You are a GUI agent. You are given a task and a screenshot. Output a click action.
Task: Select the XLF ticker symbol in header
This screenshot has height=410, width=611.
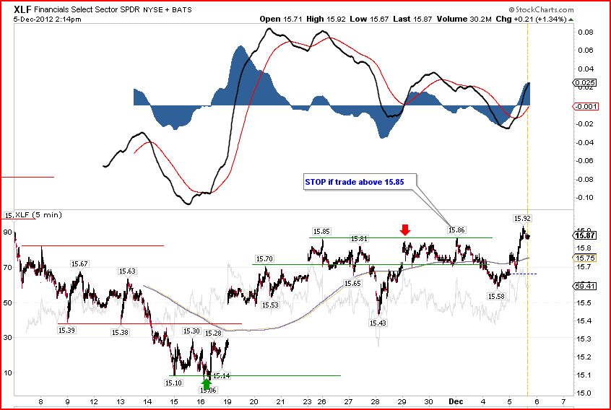[x=23, y=9]
